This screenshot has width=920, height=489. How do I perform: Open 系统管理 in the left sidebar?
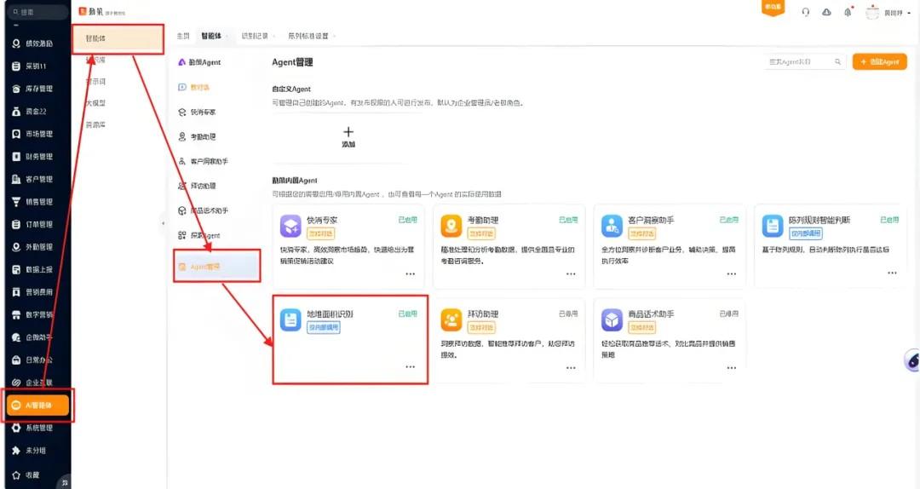(38, 428)
